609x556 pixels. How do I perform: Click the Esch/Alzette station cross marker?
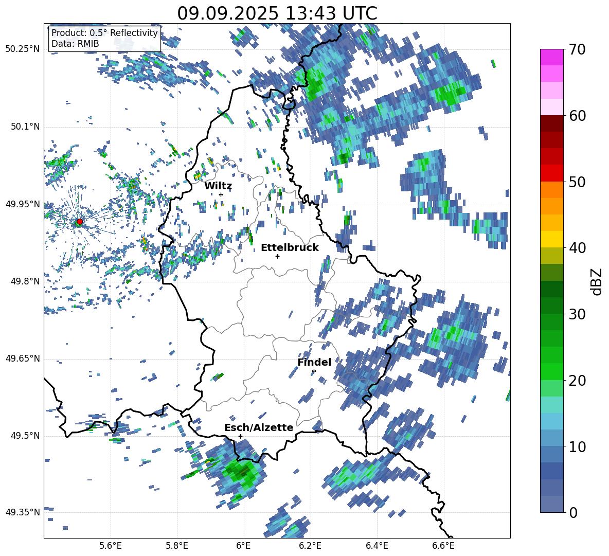240,436
